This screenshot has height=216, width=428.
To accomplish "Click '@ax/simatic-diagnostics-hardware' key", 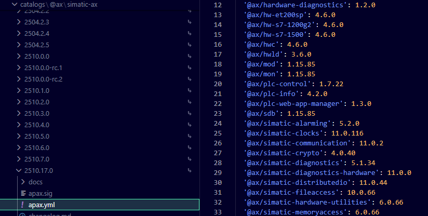I will tap(311, 172).
